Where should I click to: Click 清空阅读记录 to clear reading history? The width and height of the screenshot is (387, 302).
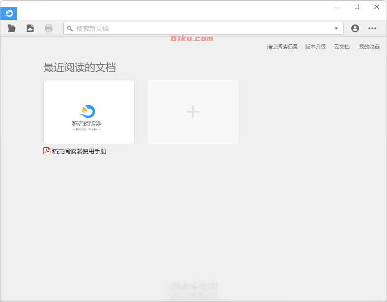point(282,46)
